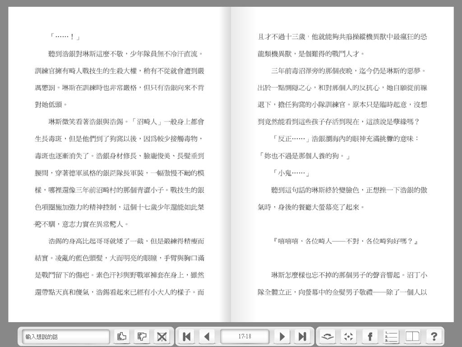This screenshot has width=462, height=347.
Task: Toggle fullscreen with the four-arrows icon
Action: tap(348, 336)
